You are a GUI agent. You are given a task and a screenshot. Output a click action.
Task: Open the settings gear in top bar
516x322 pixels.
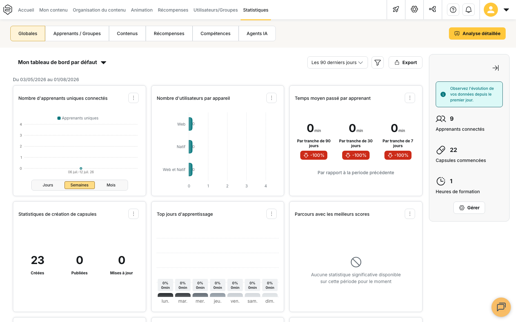coord(414,10)
